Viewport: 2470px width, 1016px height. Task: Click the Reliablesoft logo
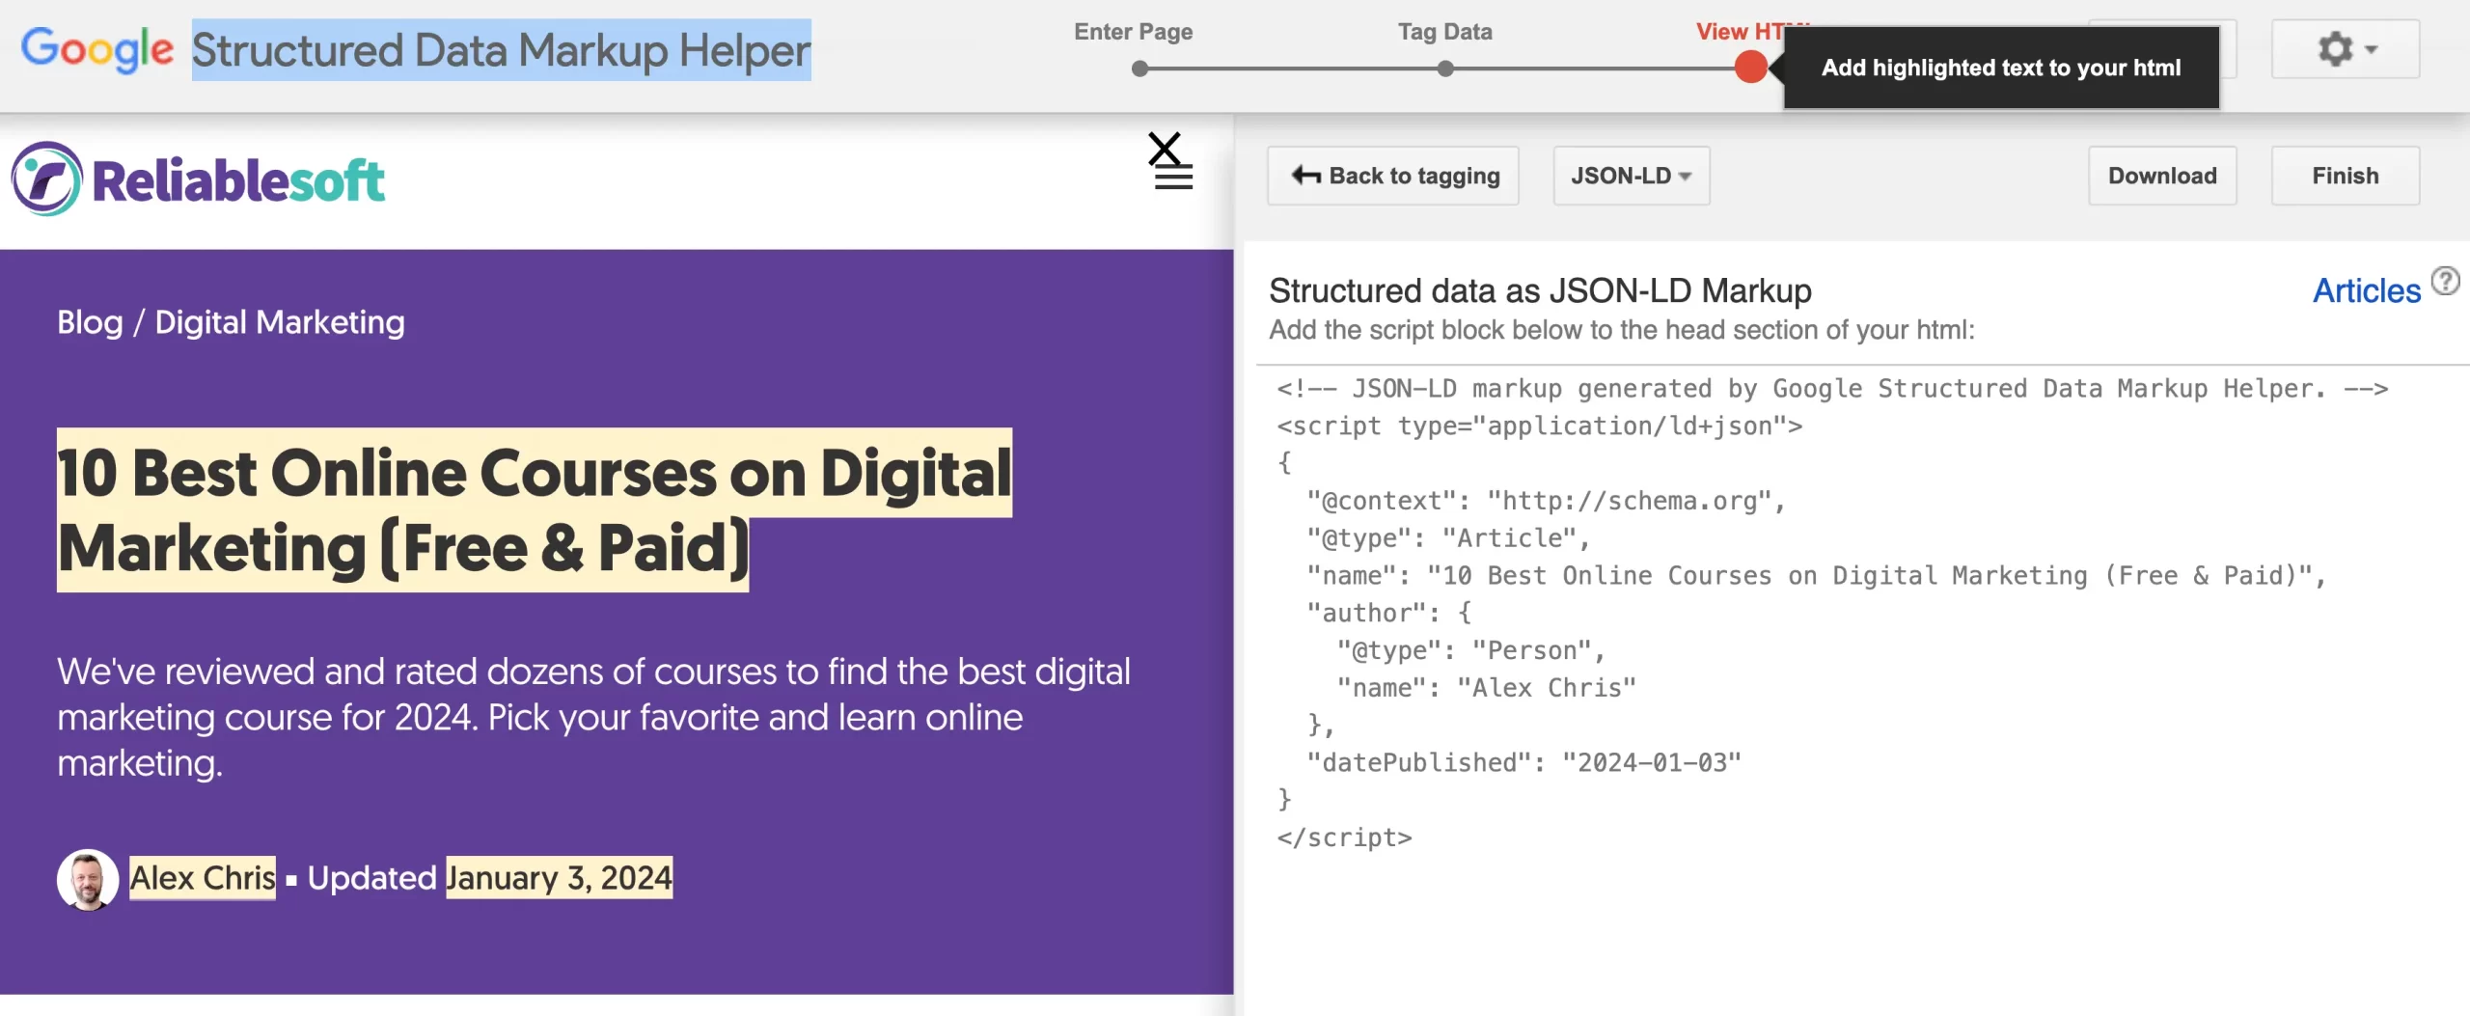click(x=198, y=179)
